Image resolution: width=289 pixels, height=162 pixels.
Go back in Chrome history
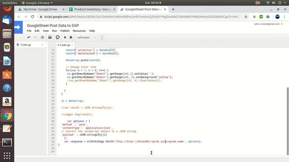(19, 17)
